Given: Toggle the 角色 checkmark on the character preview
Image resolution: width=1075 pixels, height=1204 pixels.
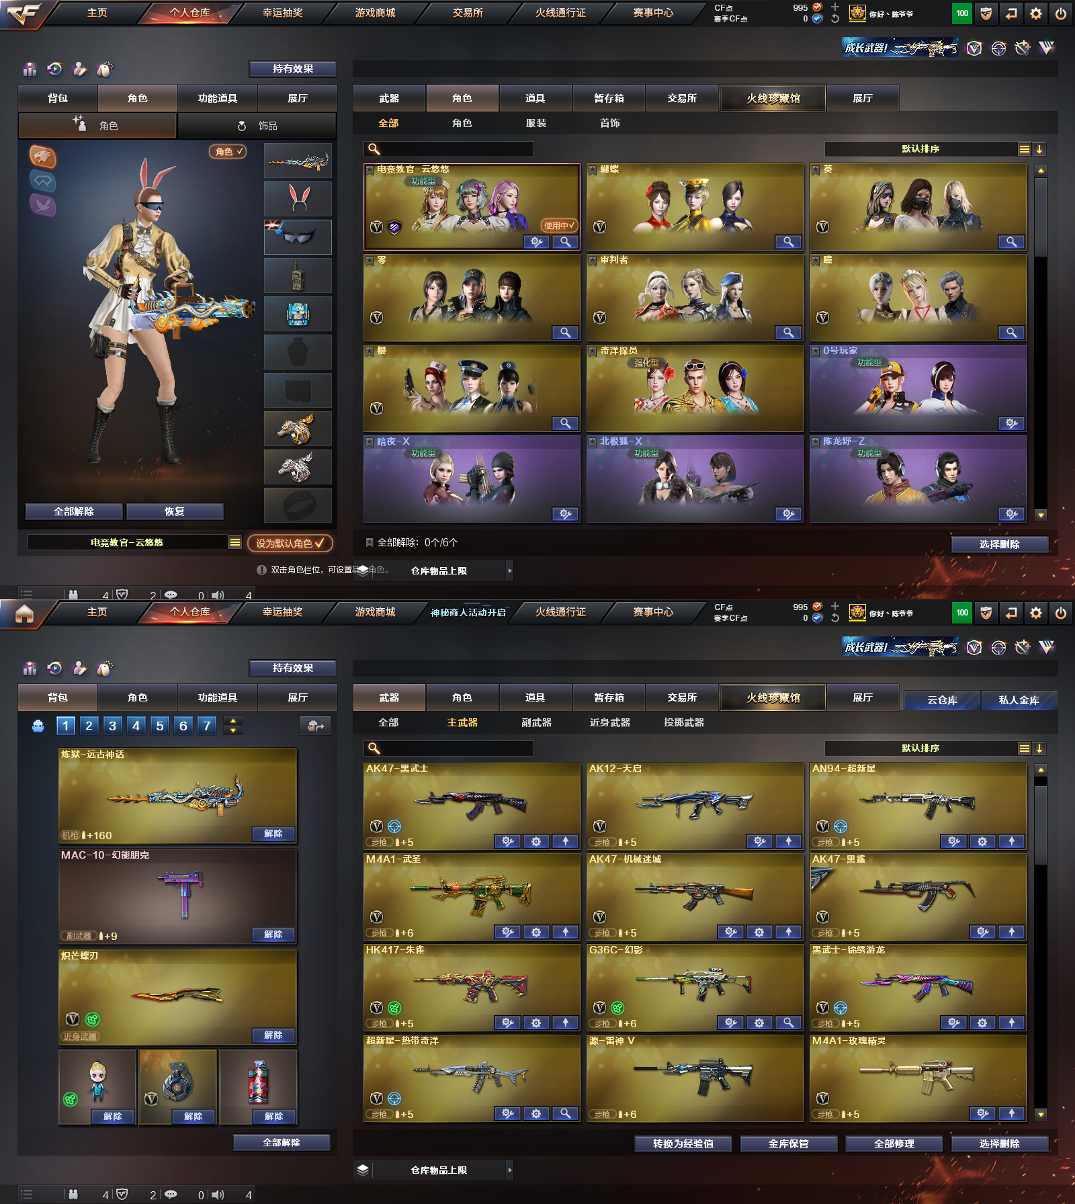Looking at the screenshot, I should [x=228, y=152].
